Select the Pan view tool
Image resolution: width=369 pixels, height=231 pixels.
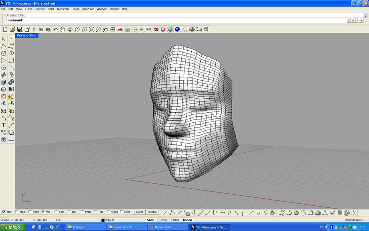[x=62, y=29]
